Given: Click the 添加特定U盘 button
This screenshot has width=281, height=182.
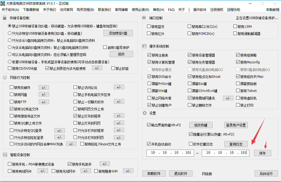Looking at the screenshot, I should [118, 33].
